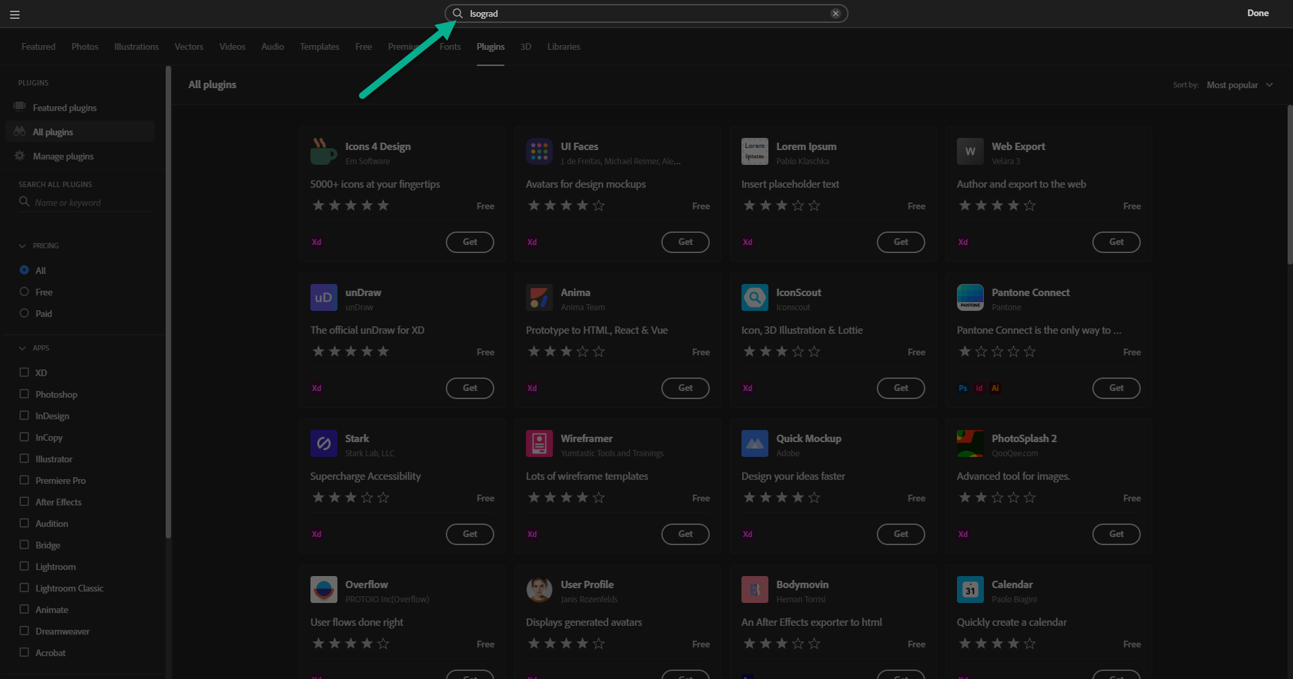The image size is (1293, 679).
Task: Open the User Profile avatar icon
Action: 539,589
